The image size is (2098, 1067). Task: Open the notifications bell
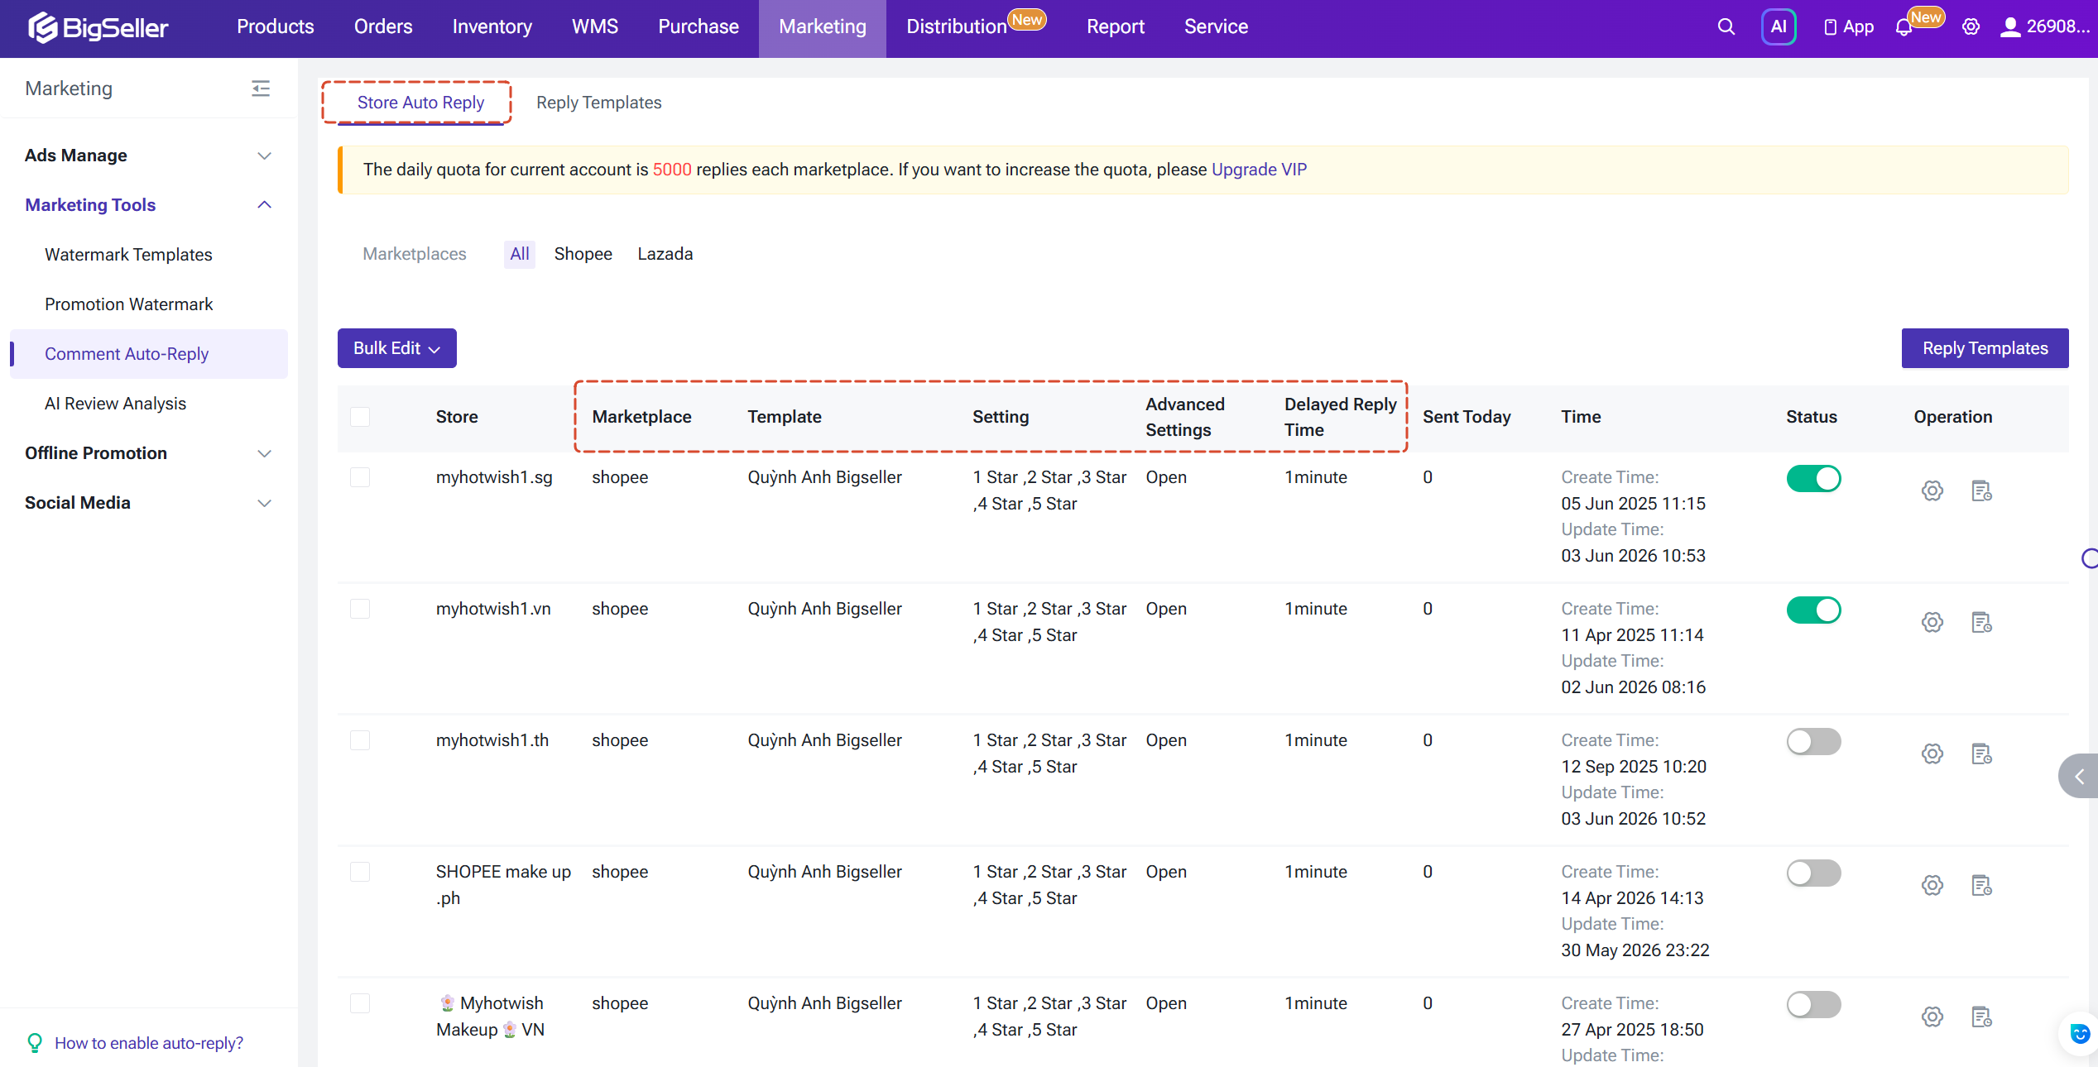point(1904,27)
